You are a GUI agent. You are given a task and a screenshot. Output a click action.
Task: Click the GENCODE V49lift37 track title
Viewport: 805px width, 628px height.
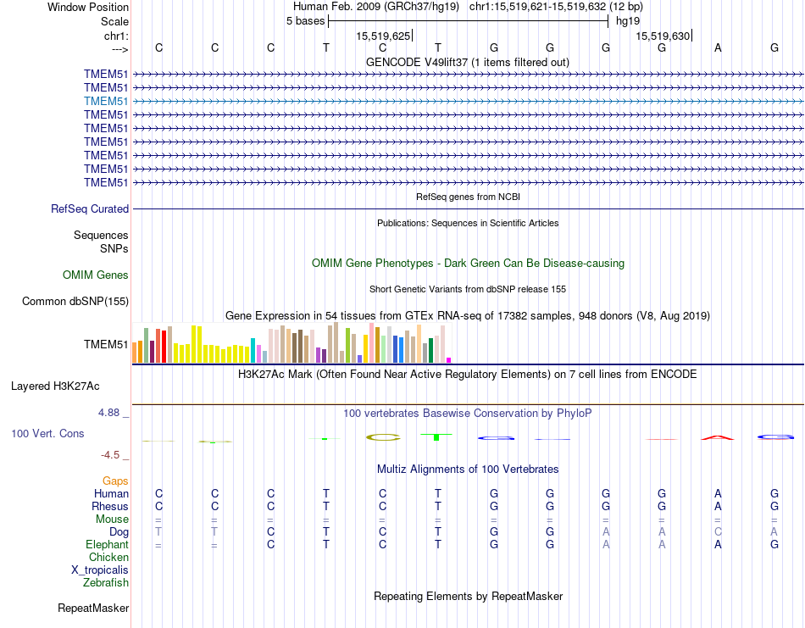click(467, 62)
